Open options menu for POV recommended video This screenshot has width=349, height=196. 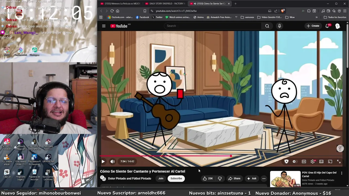click(342, 173)
